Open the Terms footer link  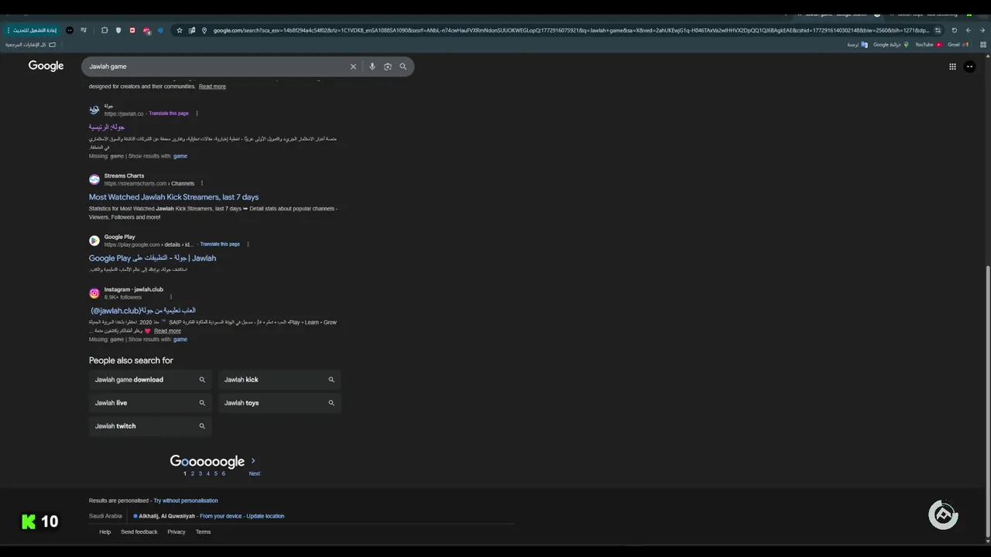(x=203, y=532)
